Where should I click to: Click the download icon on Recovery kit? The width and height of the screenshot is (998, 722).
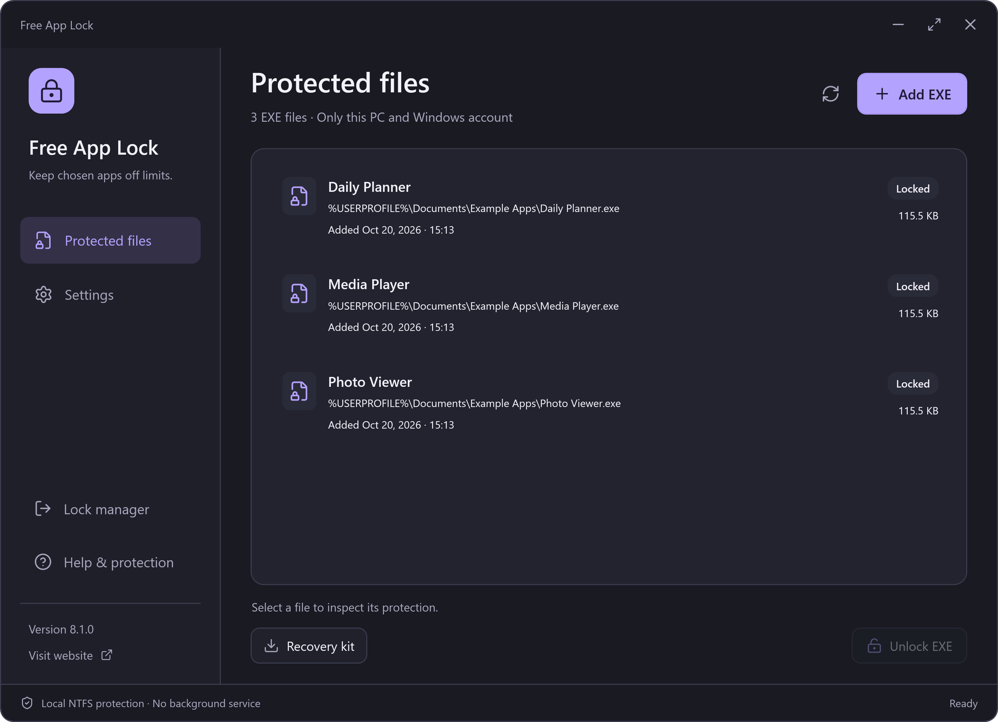point(271,646)
